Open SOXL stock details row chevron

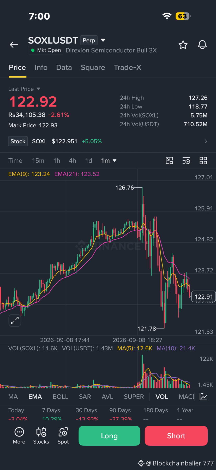tap(206, 141)
